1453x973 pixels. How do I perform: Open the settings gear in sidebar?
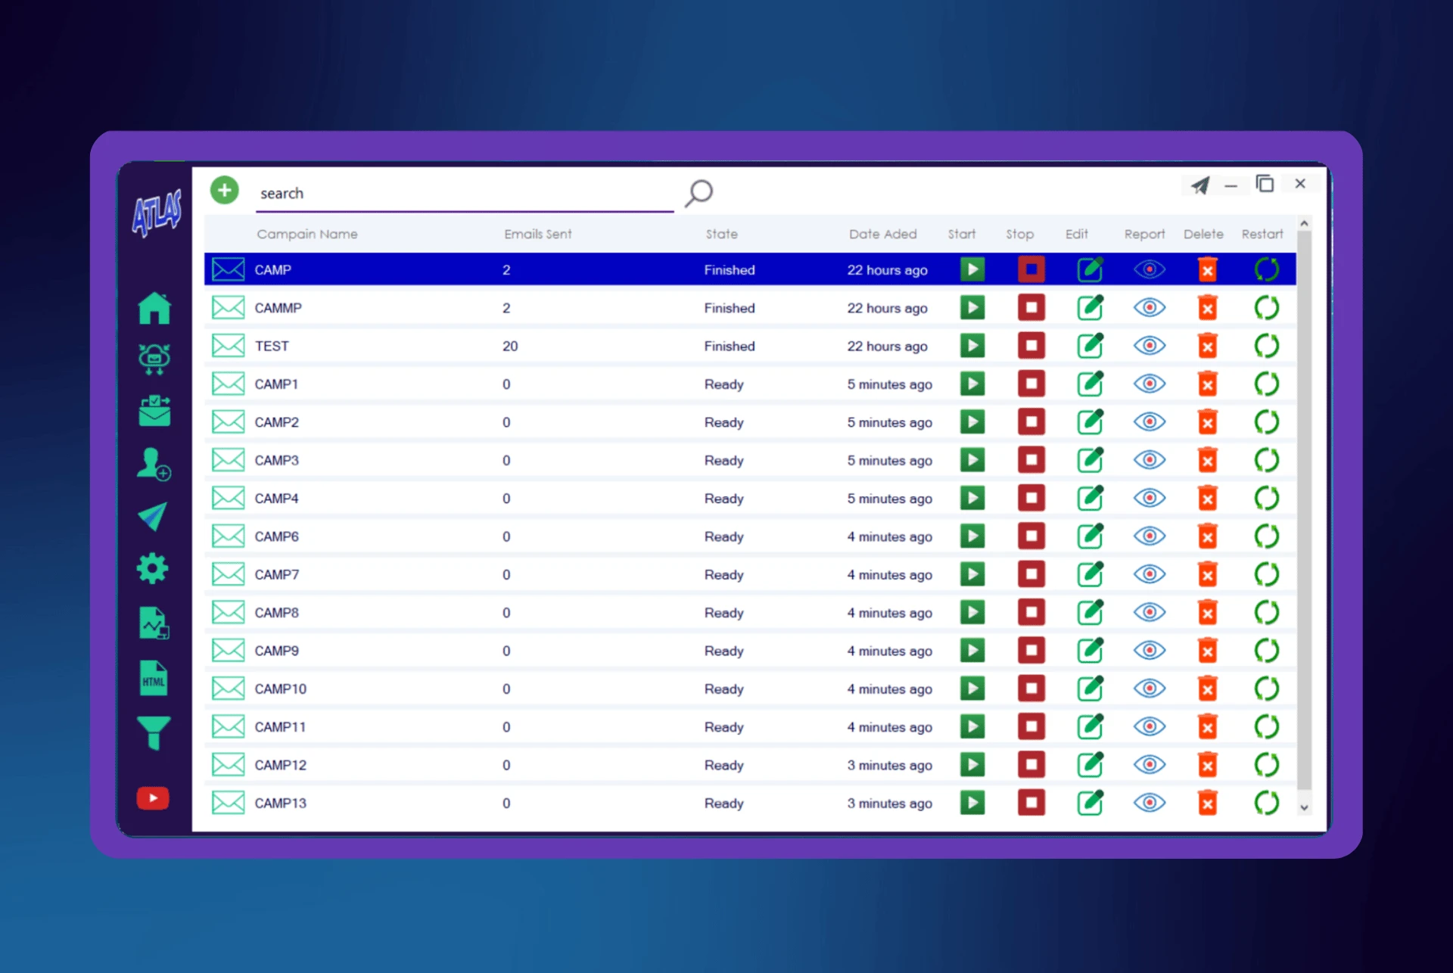[x=153, y=568]
